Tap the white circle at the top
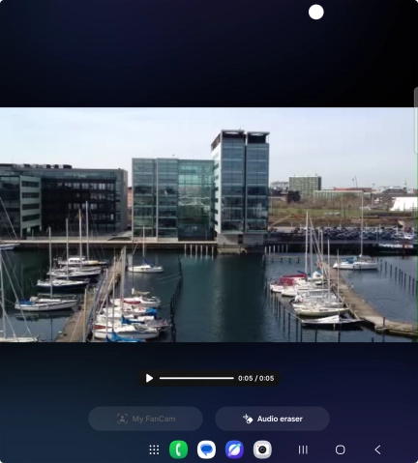The width and height of the screenshot is (418, 463). 316,13
